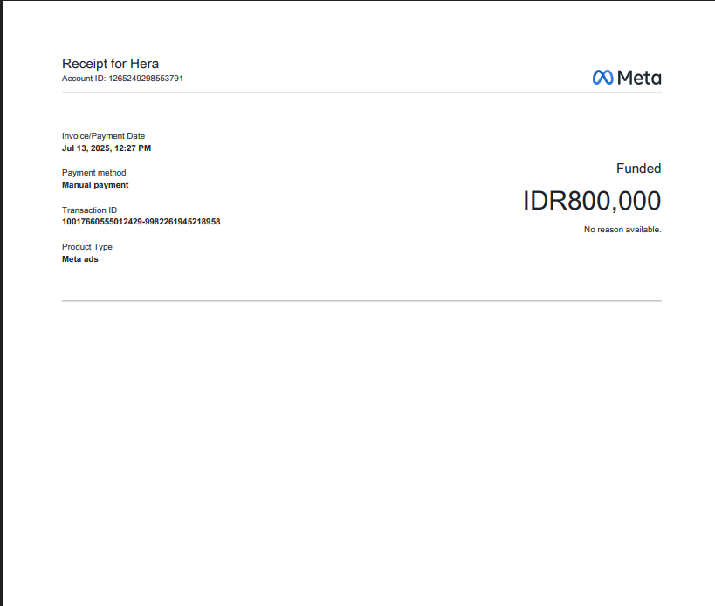This screenshot has height=606, width=715.
Task: Select the IDR800,000 amount
Action: click(591, 201)
